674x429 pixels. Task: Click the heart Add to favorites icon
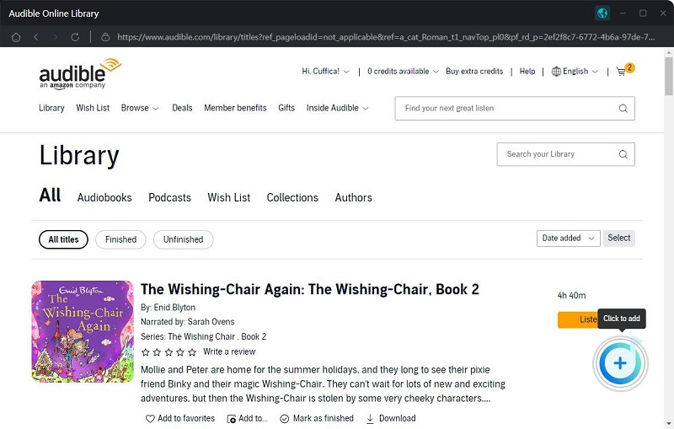coord(150,419)
